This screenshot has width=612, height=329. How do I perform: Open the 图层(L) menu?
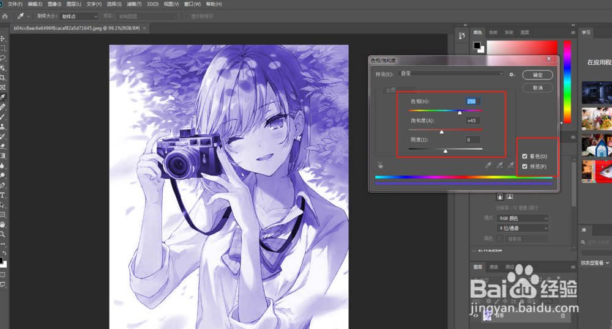[x=74, y=4]
